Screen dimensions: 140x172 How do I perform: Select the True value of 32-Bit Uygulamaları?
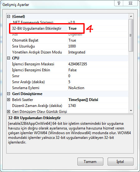point(72,28)
